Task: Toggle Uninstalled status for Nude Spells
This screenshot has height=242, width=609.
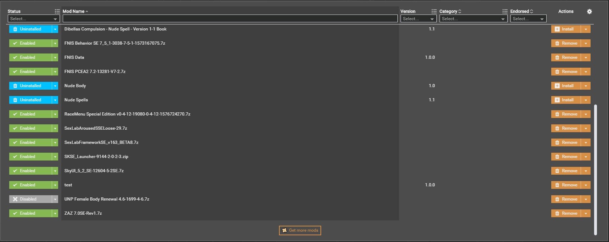Action: [x=30, y=100]
